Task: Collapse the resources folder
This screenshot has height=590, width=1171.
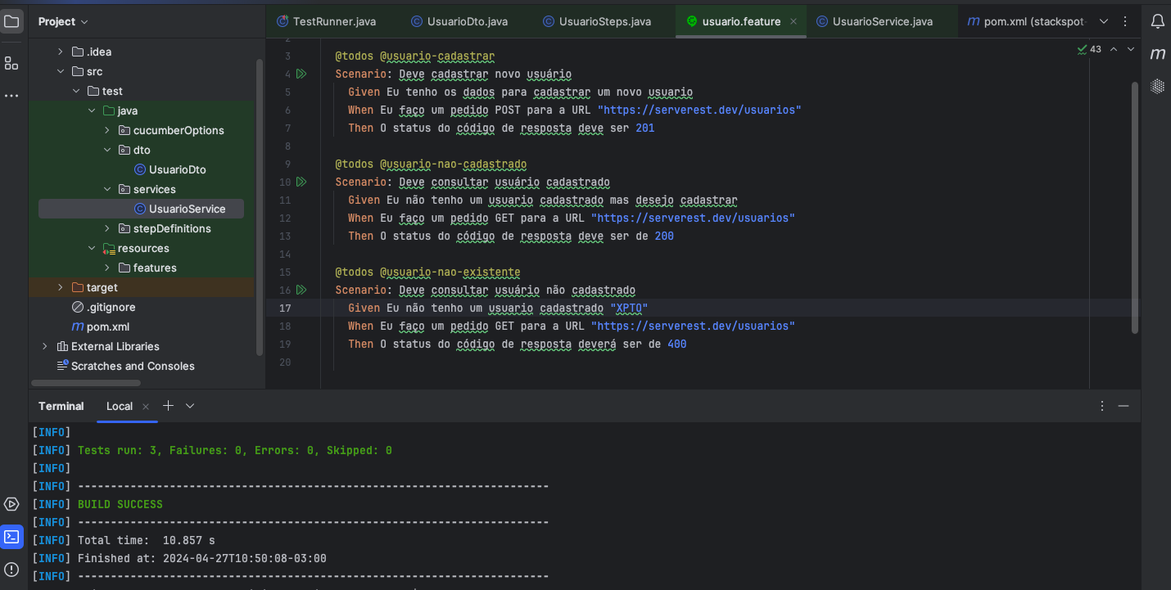Action: click(x=91, y=248)
